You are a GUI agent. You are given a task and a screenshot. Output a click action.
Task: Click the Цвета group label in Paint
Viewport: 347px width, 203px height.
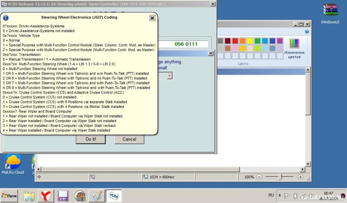(x=243, y=64)
